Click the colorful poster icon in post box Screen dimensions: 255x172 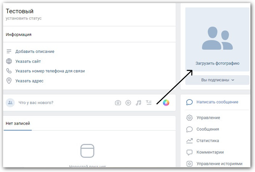(166, 103)
